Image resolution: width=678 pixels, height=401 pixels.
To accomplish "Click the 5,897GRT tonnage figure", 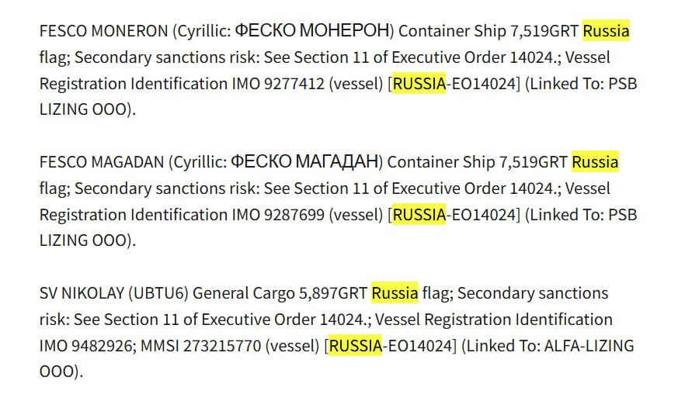I will (x=332, y=293).
